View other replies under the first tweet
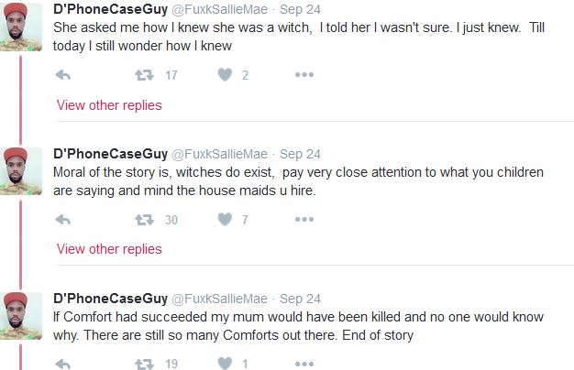Viewport: 574px width, 370px height. click(x=109, y=105)
